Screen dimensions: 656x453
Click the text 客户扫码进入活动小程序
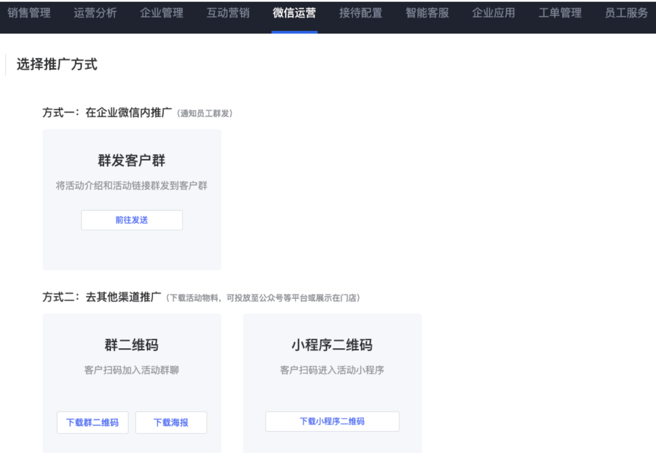[332, 370]
